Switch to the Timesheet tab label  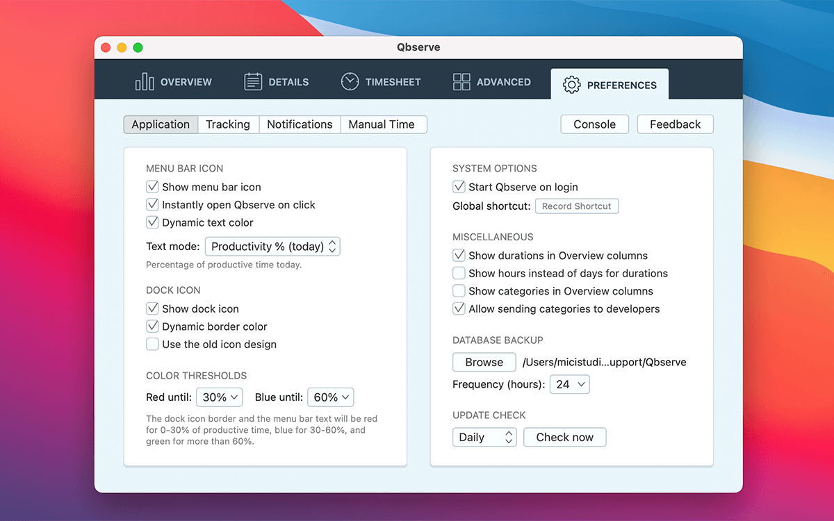pos(393,82)
